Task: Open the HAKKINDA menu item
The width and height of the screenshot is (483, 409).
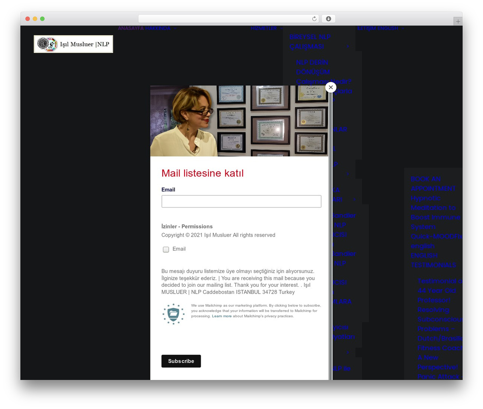Action: coord(158,28)
